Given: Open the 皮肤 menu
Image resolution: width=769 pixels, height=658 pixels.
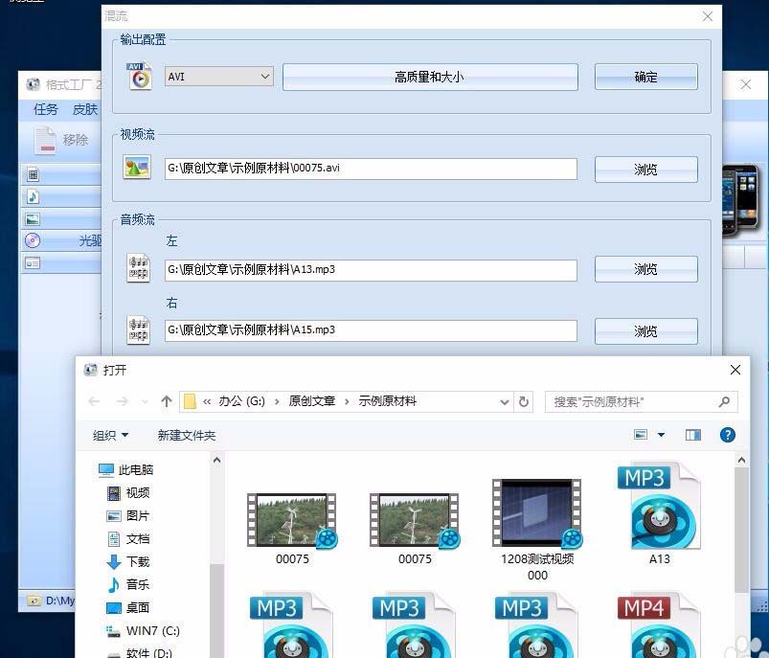Looking at the screenshot, I should 85,109.
